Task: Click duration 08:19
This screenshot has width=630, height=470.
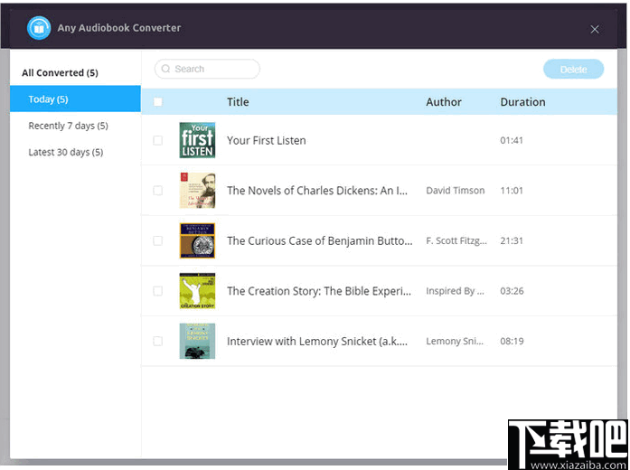Action: pos(512,341)
